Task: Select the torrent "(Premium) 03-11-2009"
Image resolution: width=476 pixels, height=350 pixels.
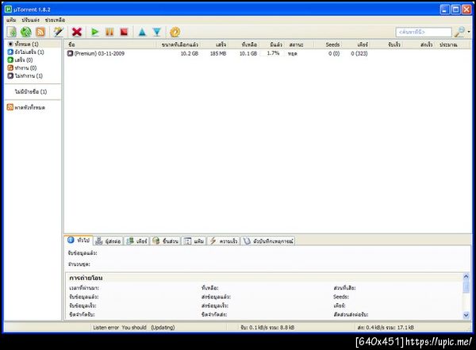Action: (99, 53)
